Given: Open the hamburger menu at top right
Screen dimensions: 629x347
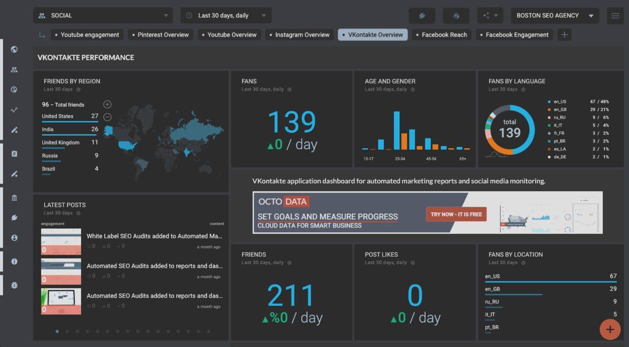Looking at the screenshot, I should (x=615, y=16).
